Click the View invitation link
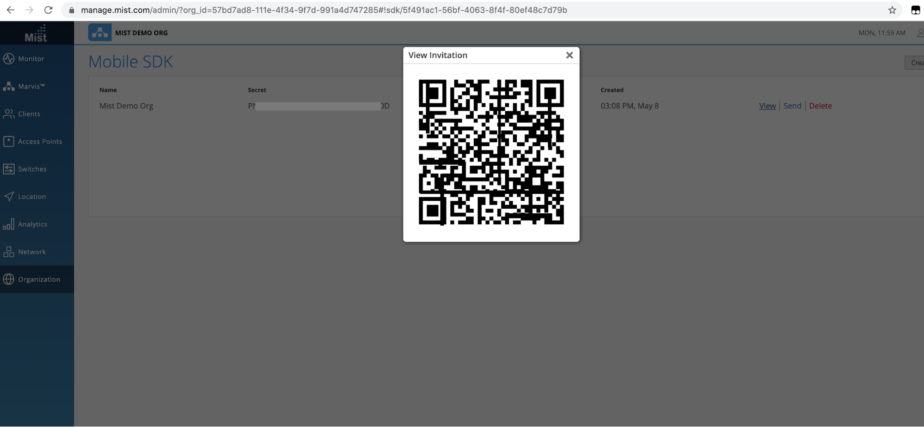The width and height of the screenshot is (924, 427). coord(767,106)
